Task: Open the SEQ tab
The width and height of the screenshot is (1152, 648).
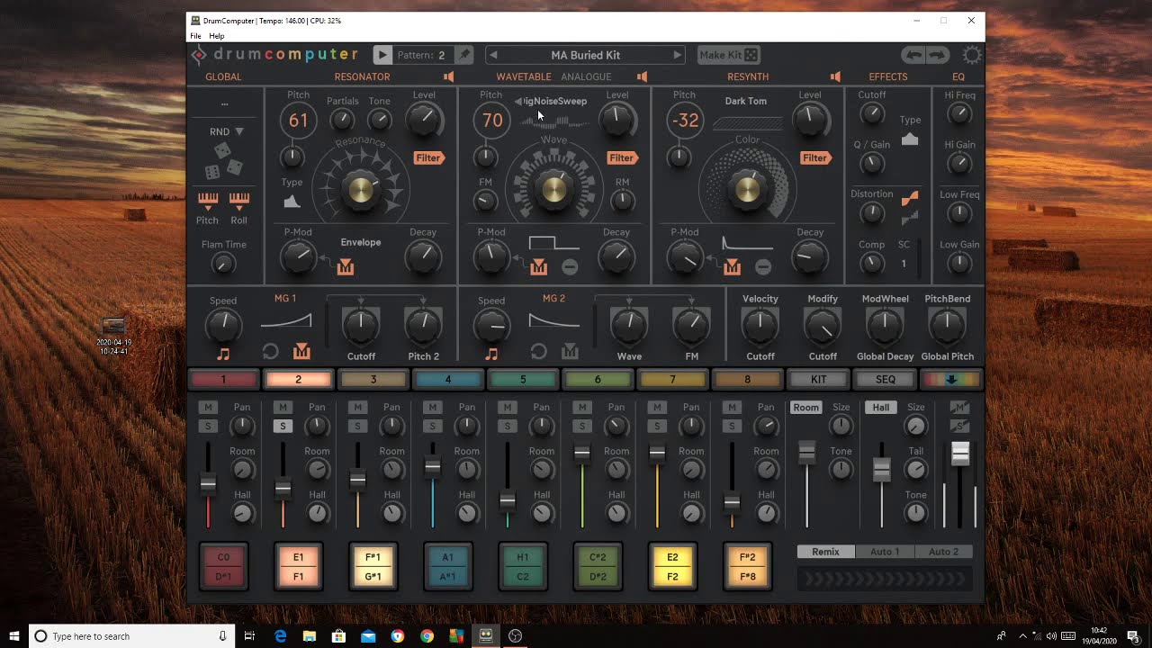Action: point(886,380)
